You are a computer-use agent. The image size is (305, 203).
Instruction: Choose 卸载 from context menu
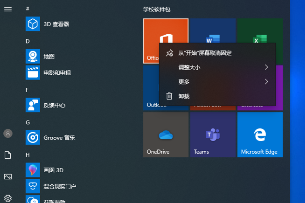click(217, 96)
